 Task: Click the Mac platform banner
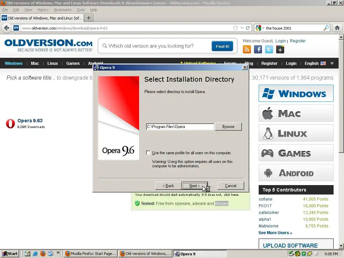pos(296,113)
